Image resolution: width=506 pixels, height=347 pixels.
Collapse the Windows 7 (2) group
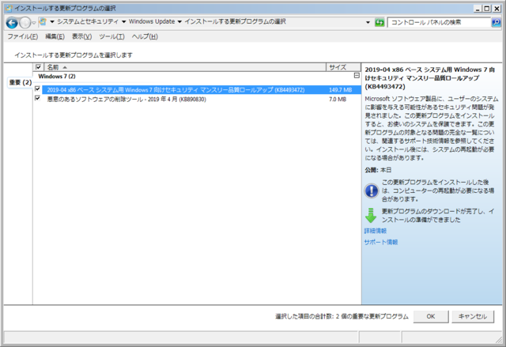coord(357,76)
